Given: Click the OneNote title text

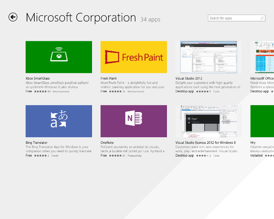Looking at the screenshot, I should tap(107, 143).
